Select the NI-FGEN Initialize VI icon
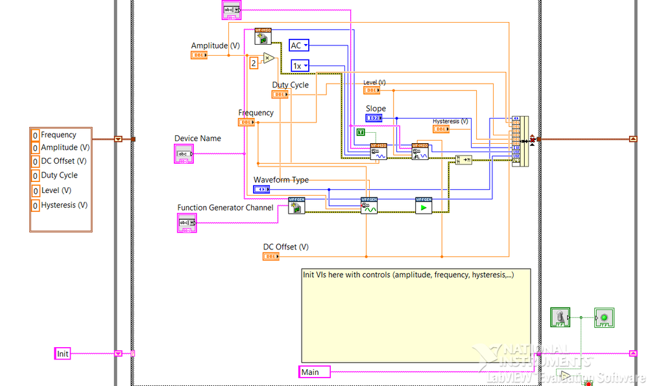 (x=296, y=205)
